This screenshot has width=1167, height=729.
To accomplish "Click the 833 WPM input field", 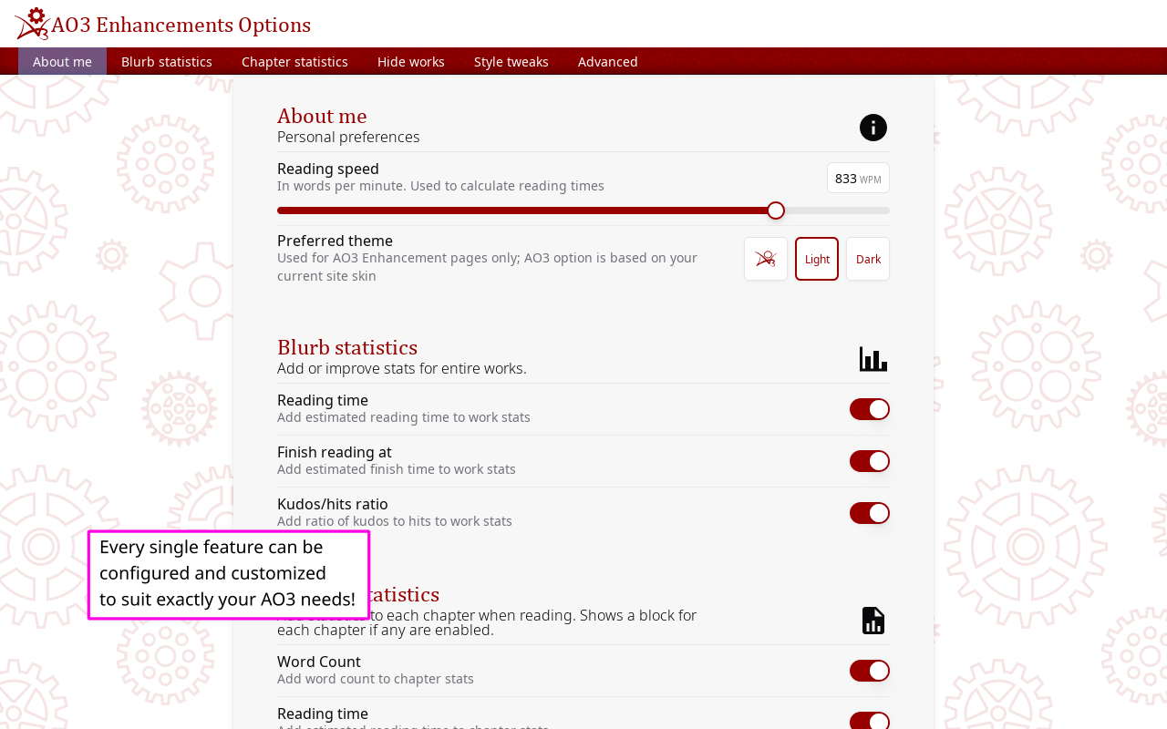I will tap(858, 178).
